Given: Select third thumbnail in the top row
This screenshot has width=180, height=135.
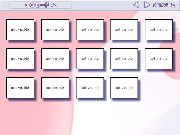Looking at the screenshot, I should coord(90,30).
